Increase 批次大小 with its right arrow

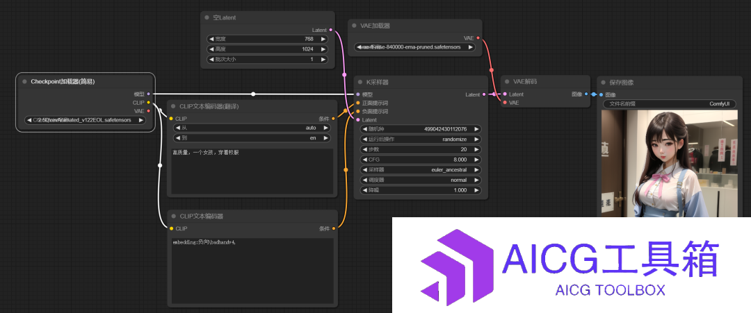[x=323, y=60]
